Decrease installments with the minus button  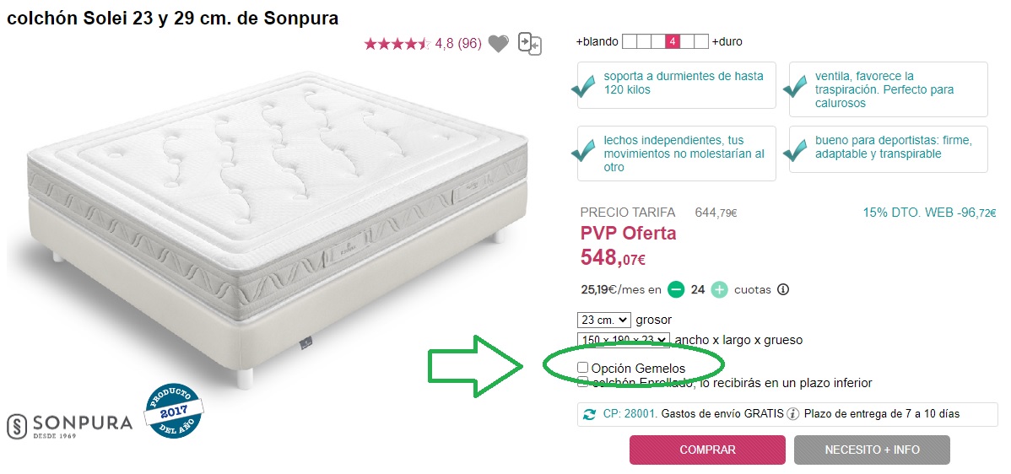(676, 289)
